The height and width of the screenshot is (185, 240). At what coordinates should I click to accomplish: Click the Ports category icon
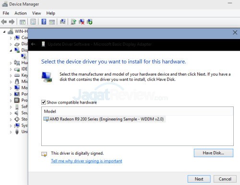tap(17, 94)
